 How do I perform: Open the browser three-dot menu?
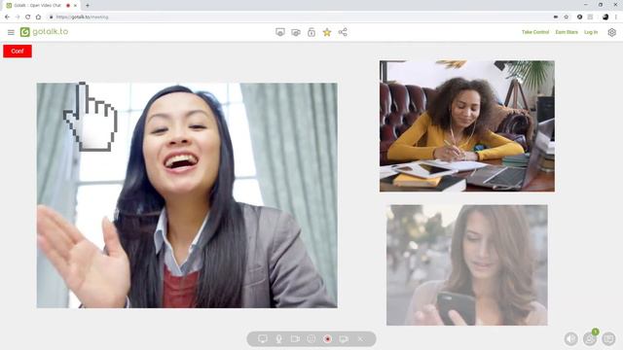616,17
